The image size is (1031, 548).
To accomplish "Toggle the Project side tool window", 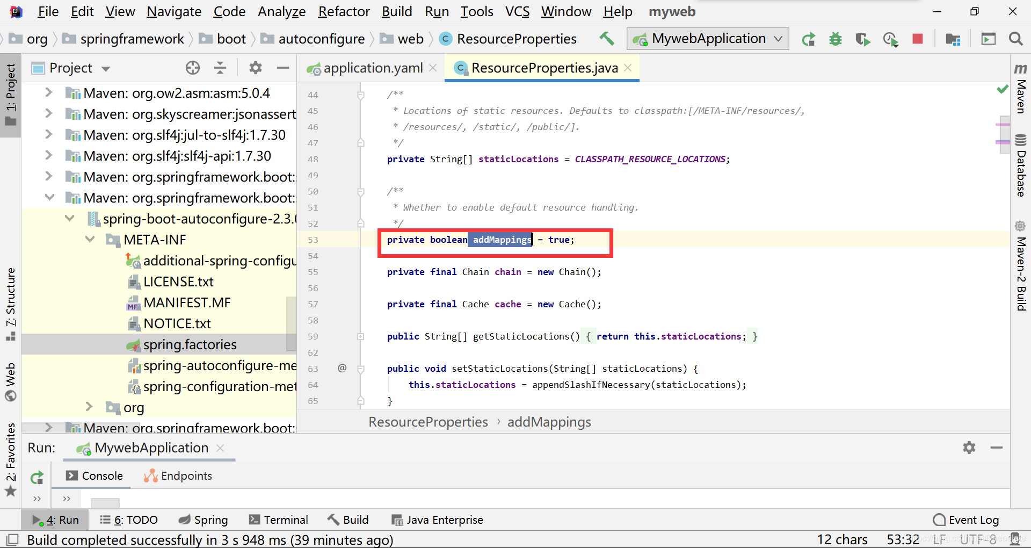I will click(x=11, y=95).
